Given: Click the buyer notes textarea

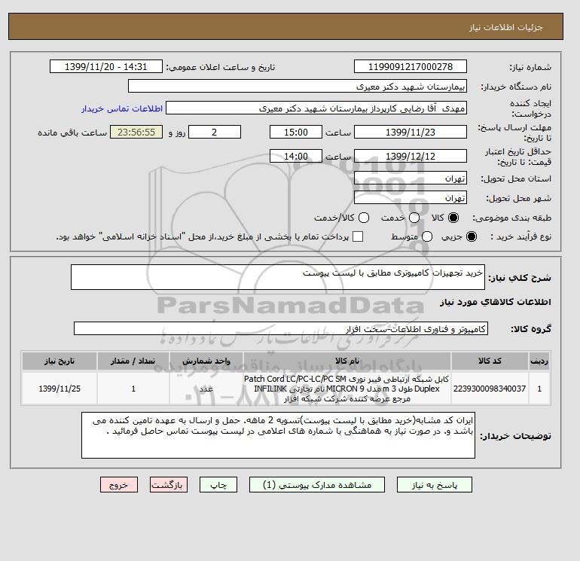Looking at the screenshot, I should click(278, 435).
